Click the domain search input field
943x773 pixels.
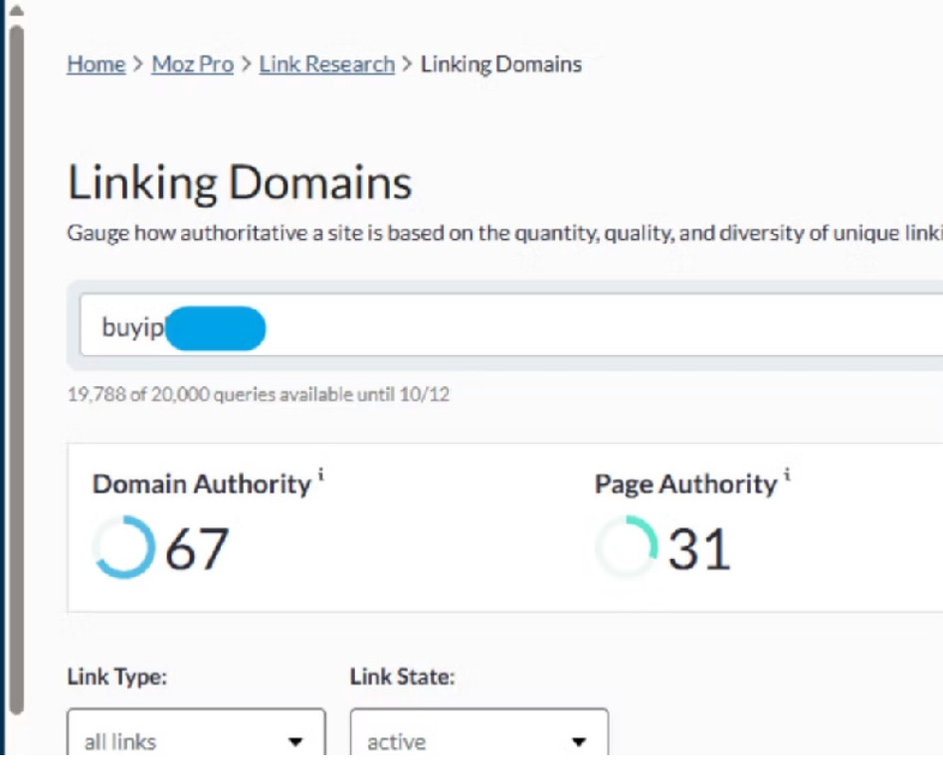click(511, 325)
